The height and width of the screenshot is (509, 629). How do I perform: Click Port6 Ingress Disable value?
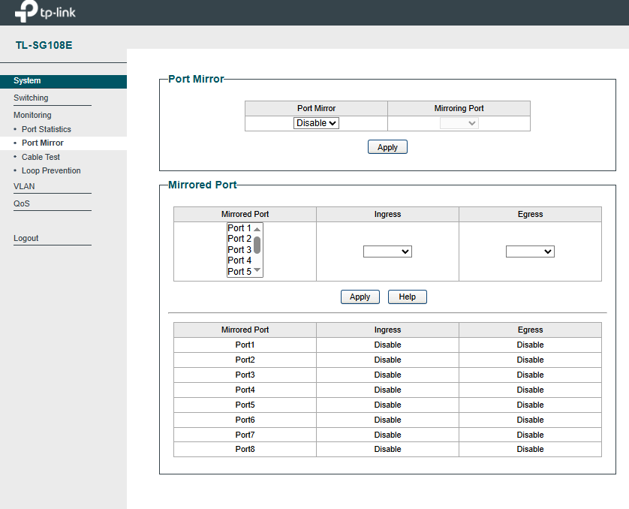(x=387, y=420)
